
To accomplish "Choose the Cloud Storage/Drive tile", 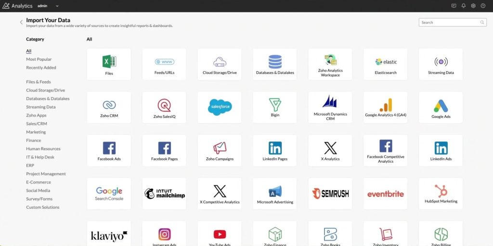I will (220, 64).
